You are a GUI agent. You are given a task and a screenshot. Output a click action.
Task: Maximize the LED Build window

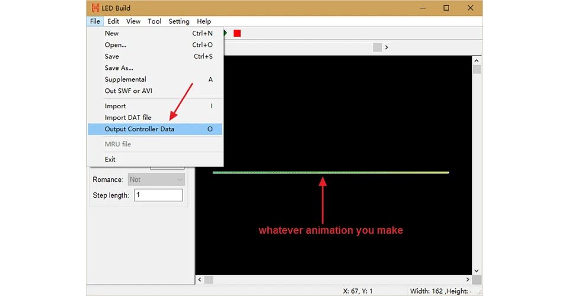pyautogui.click(x=446, y=8)
